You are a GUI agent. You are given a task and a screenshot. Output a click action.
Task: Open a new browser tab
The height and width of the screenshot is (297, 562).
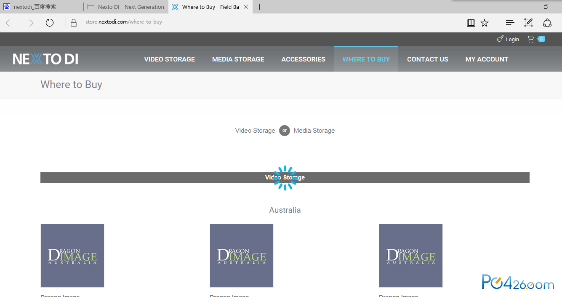tap(260, 7)
